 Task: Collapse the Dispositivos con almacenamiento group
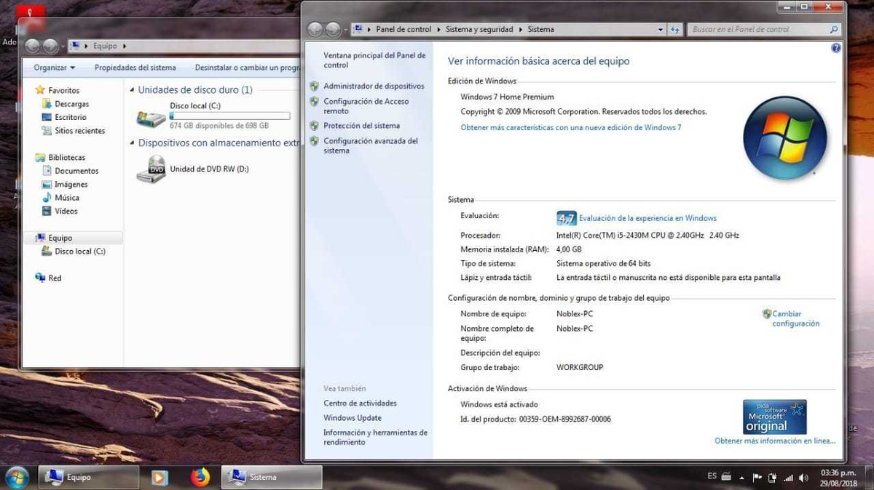(x=132, y=143)
